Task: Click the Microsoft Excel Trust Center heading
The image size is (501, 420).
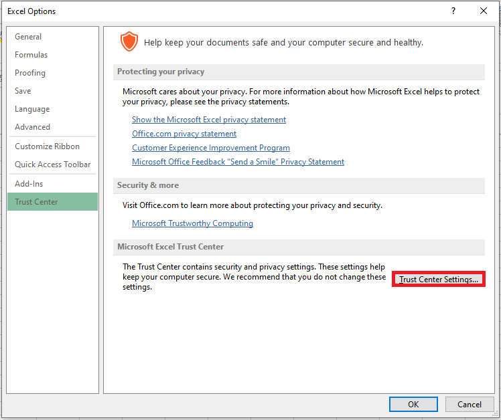Action: coord(170,247)
